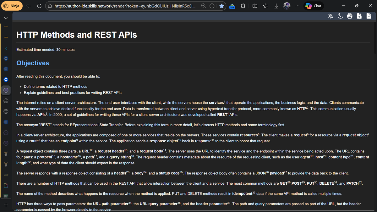The width and height of the screenshot is (377, 212).
Task: Click the zoom magnifier icon in the address bar
Action: point(204,6)
